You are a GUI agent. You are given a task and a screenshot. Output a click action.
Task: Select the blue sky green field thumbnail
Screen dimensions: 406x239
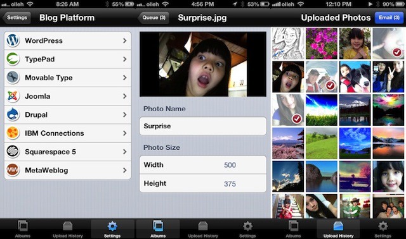pos(322,110)
